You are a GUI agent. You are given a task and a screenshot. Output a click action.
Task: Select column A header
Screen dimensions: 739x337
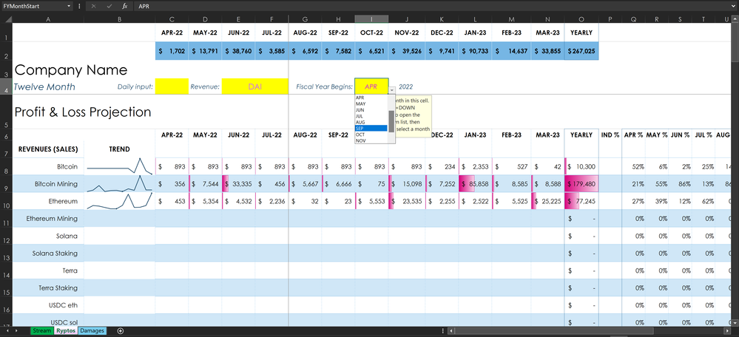[48, 19]
